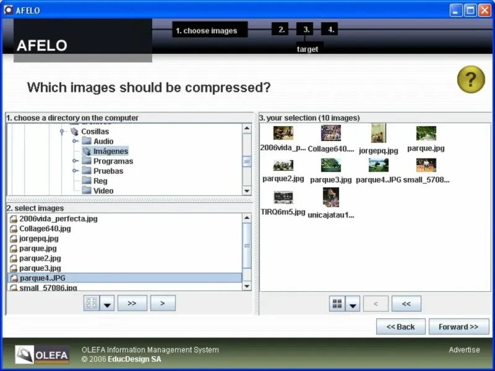Click the directory tree scrollbar up arrow
Image resolution: width=495 pixels, height=371 pixels.
click(x=246, y=128)
